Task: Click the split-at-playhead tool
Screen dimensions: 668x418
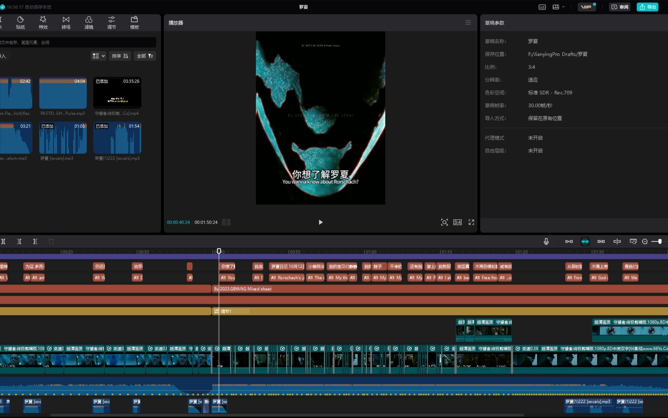Action: (x=3, y=241)
